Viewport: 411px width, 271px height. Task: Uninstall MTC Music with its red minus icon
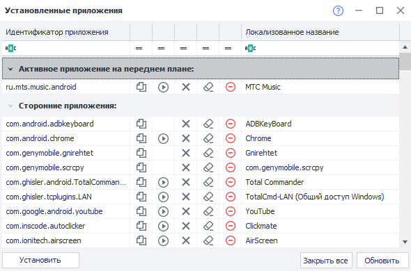[231, 87]
